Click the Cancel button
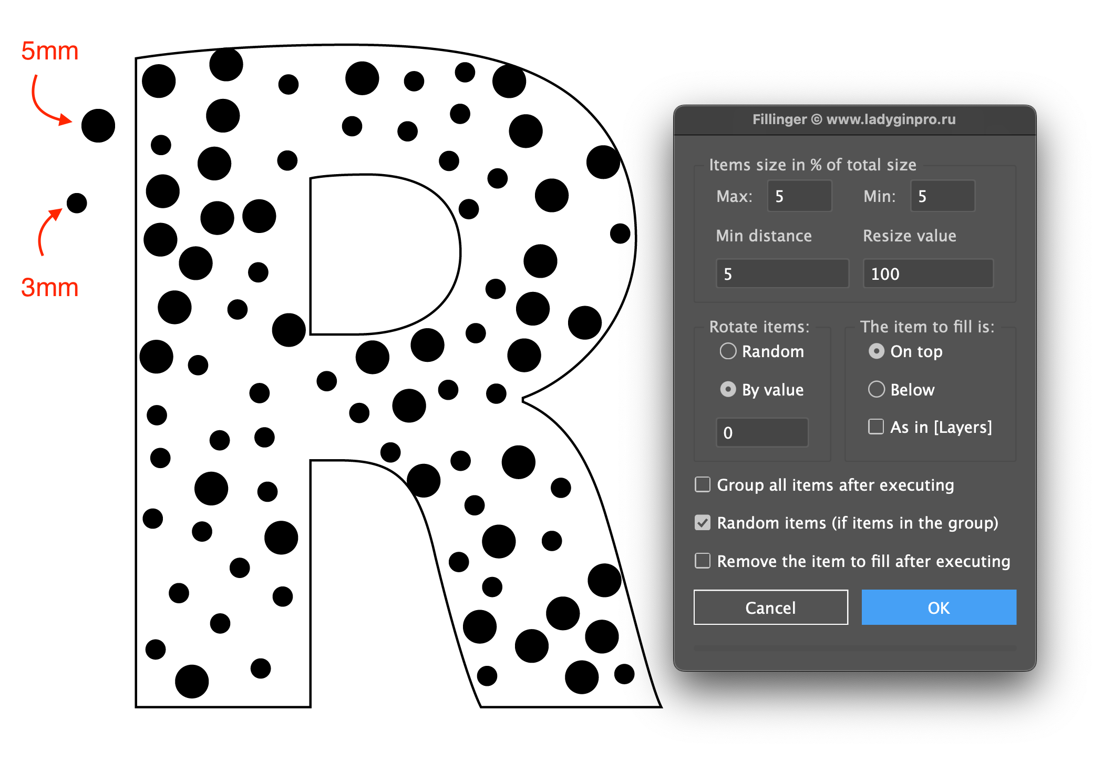Viewport: 1113px width, 770px height. (770, 607)
